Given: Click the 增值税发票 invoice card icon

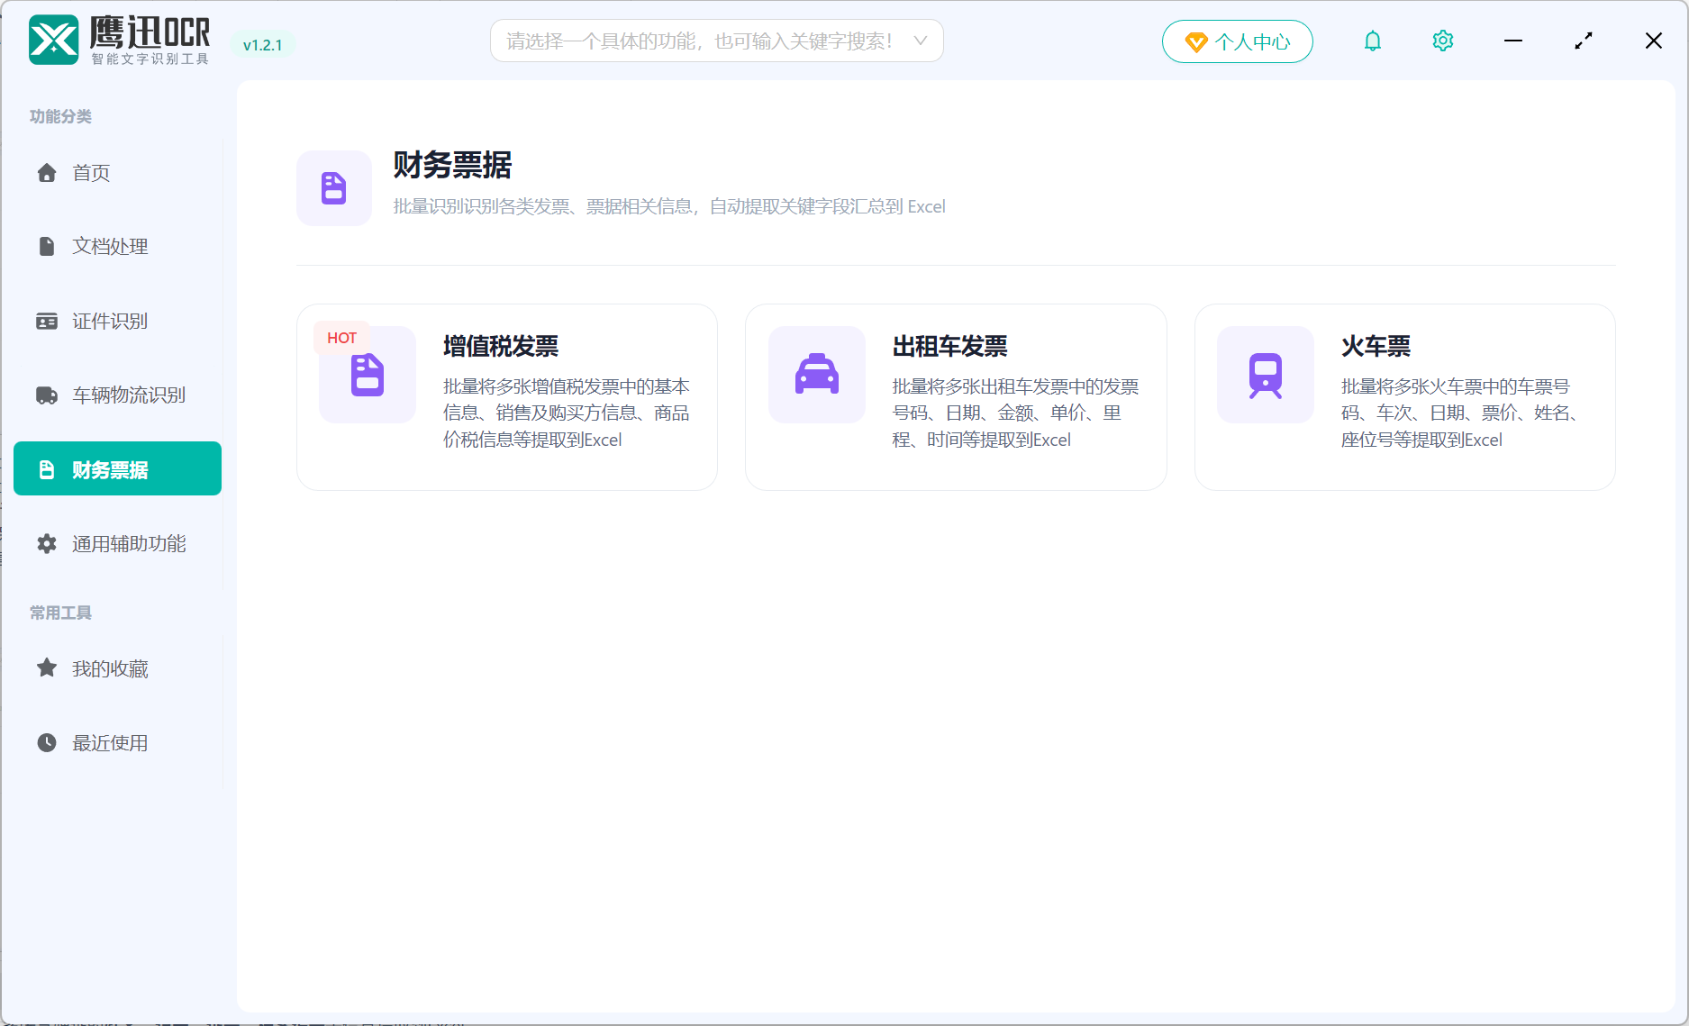Looking at the screenshot, I should 368,375.
